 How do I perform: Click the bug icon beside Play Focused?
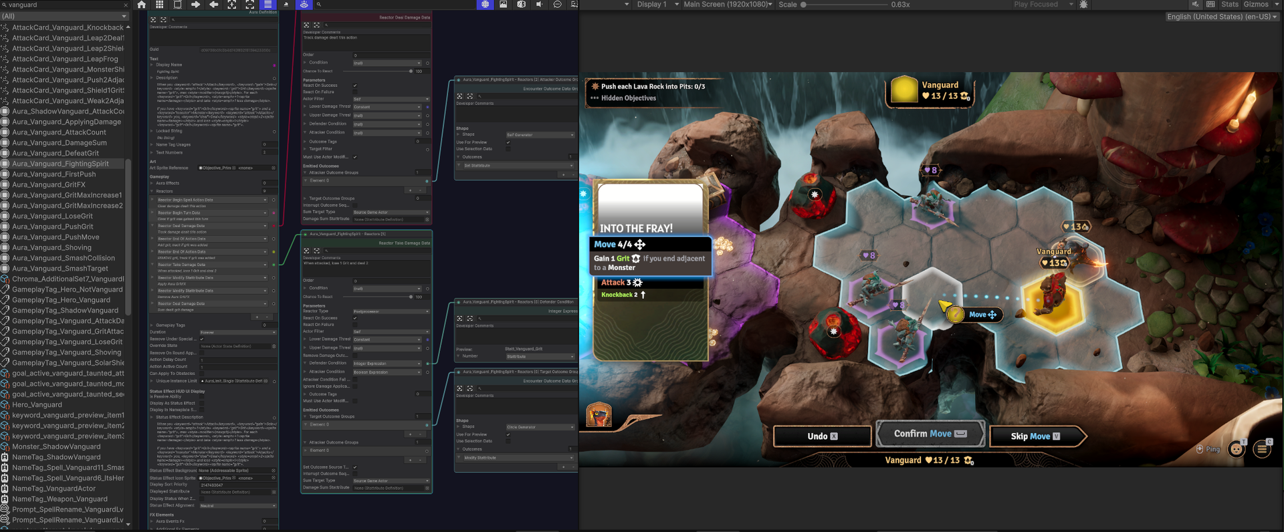point(1083,5)
